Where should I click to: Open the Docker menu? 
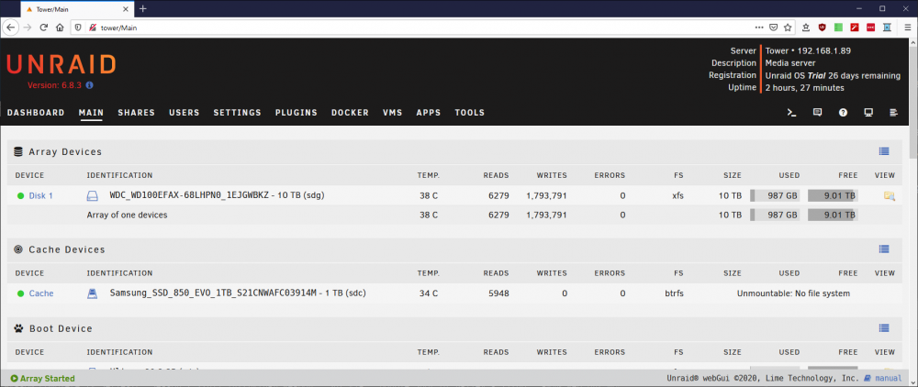coord(350,113)
